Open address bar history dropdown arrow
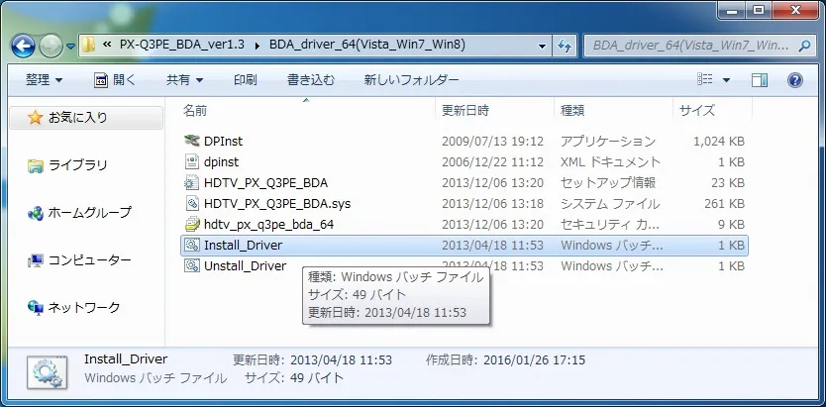This screenshot has width=826, height=407. [x=542, y=47]
